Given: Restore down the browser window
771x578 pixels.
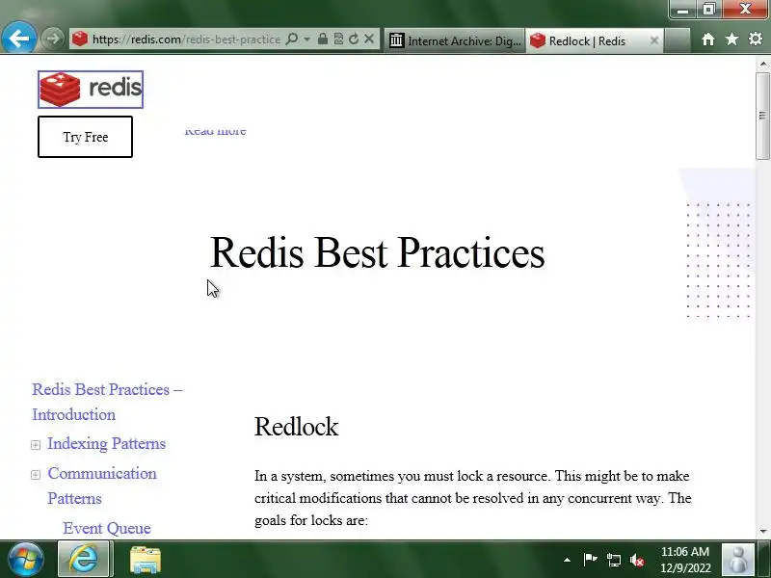Looking at the screenshot, I should pos(708,10).
